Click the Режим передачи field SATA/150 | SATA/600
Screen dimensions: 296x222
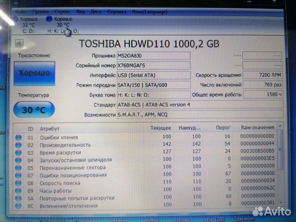[x=153, y=85]
